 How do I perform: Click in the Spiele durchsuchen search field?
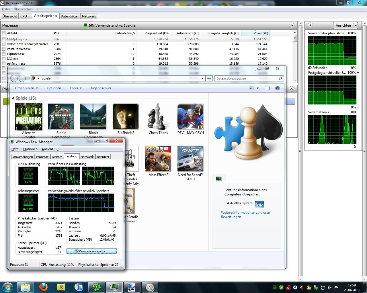247,78
